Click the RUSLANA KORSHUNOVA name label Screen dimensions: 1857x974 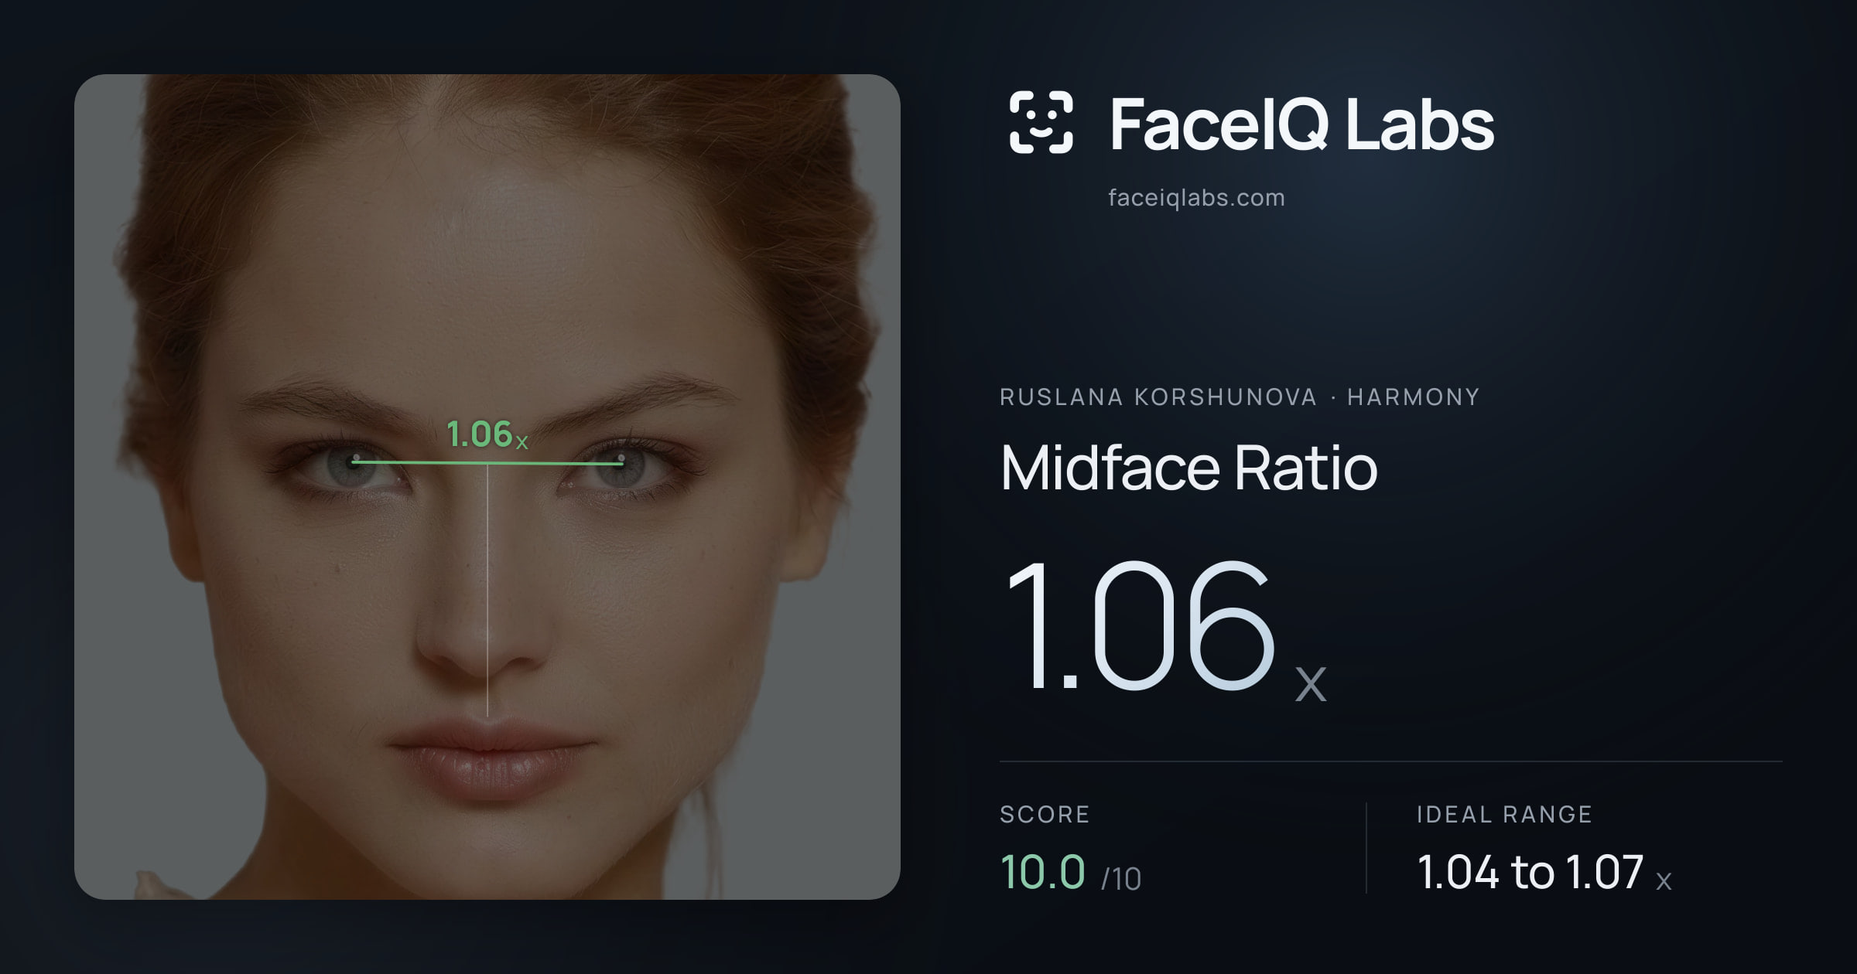1158,397
